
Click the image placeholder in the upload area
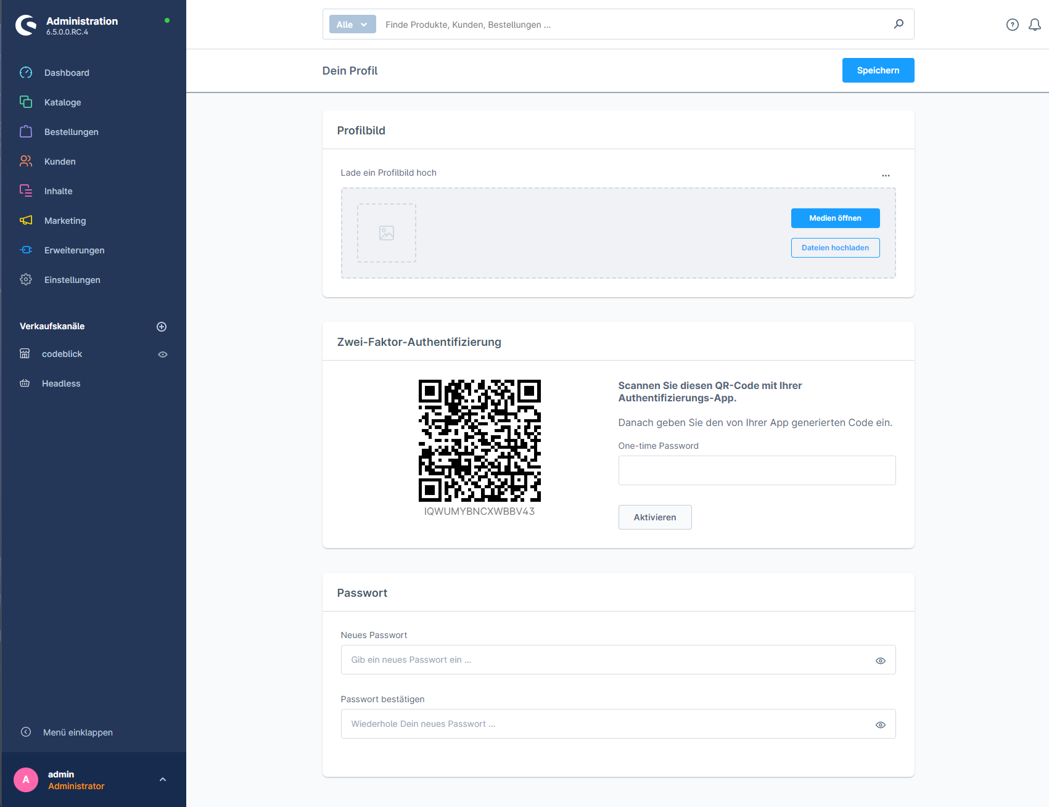click(x=387, y=233)
